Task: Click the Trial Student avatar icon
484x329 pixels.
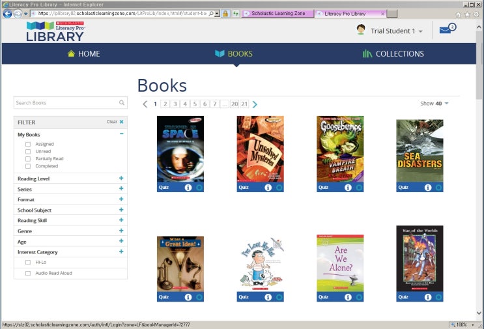Action: (x=360, y=30)
